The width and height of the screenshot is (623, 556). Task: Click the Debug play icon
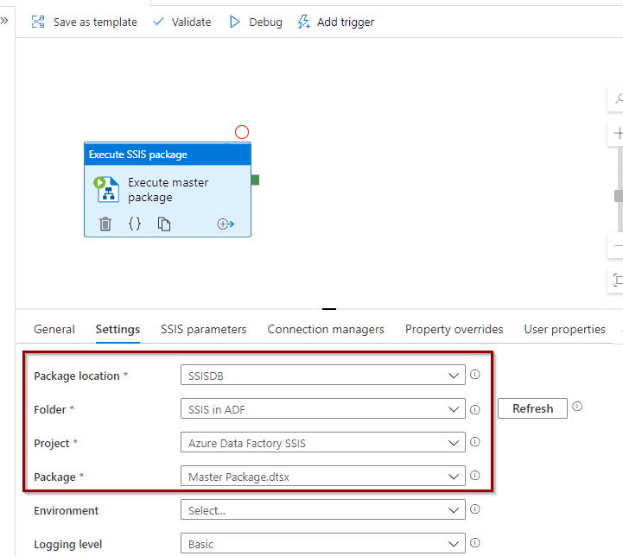[234, 22]
